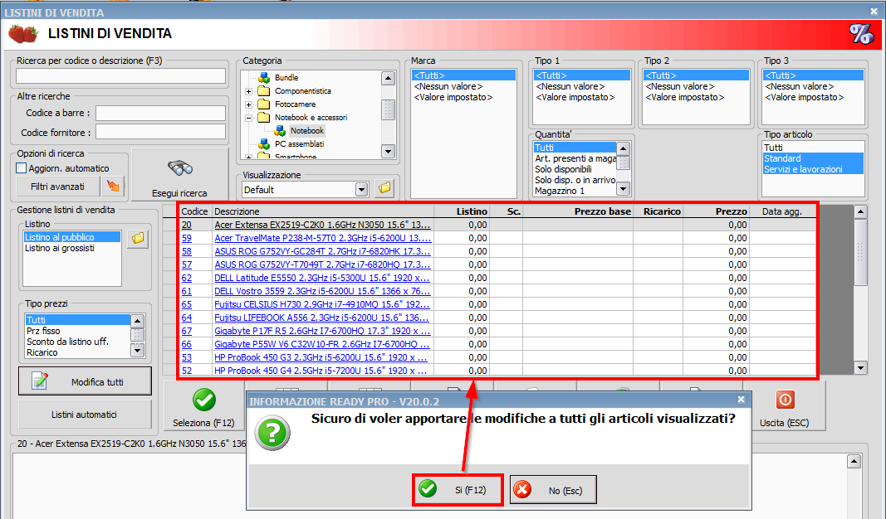The image size is (886, 519).
Task: Click the Notebook e accessori folder icon
Action: pyautogui.click(x=264, y=118)
